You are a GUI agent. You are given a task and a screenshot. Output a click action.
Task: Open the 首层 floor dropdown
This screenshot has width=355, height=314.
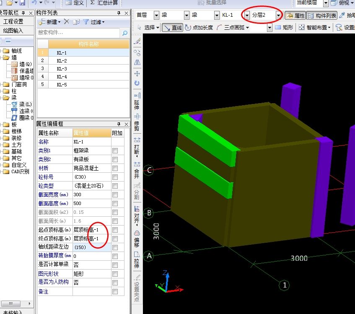coord(156,16)
